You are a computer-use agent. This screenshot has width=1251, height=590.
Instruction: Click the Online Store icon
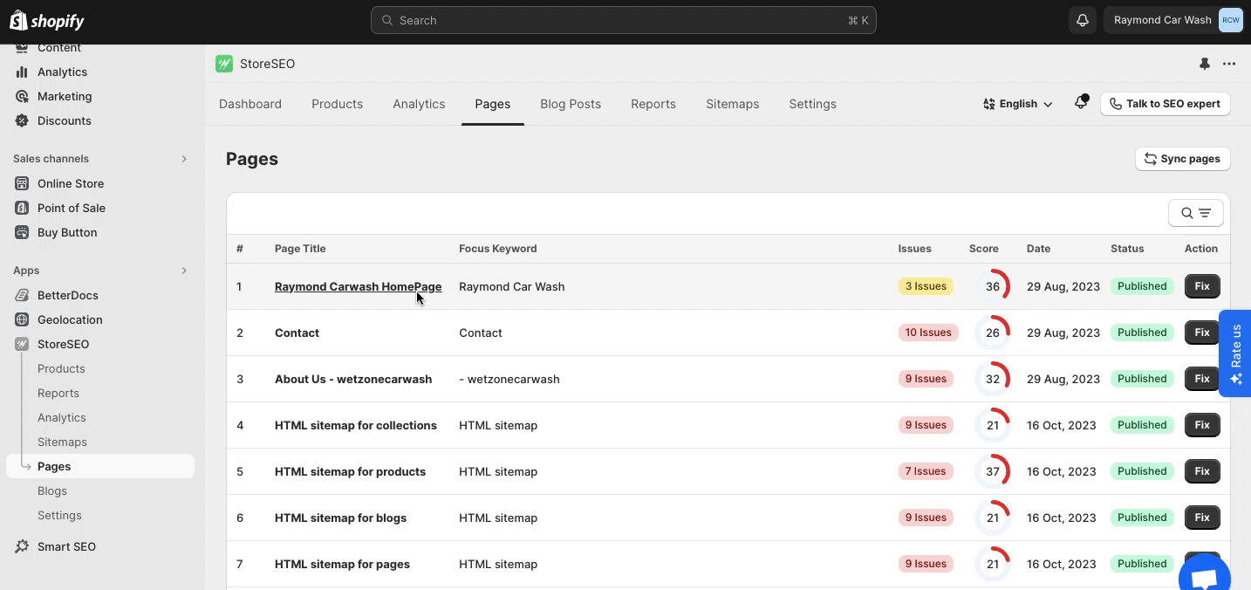click(22, 183)
